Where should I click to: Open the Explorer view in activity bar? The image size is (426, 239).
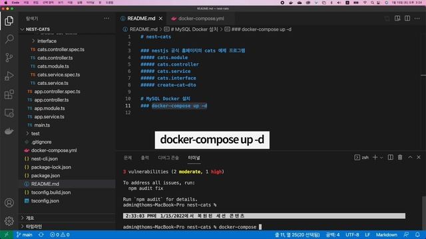[9, 21]
